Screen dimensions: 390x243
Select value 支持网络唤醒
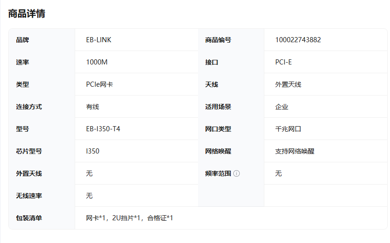pos(294,151)
